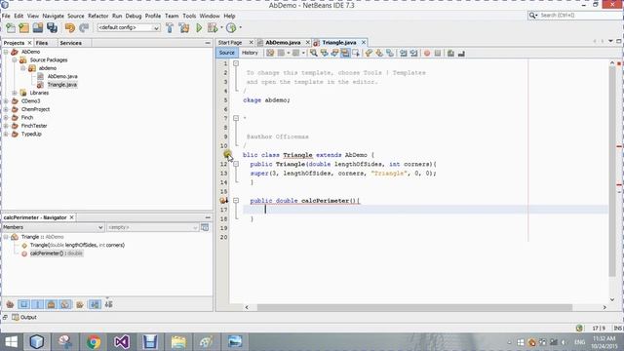Click the New File toolbar icon

coord(11,28)
